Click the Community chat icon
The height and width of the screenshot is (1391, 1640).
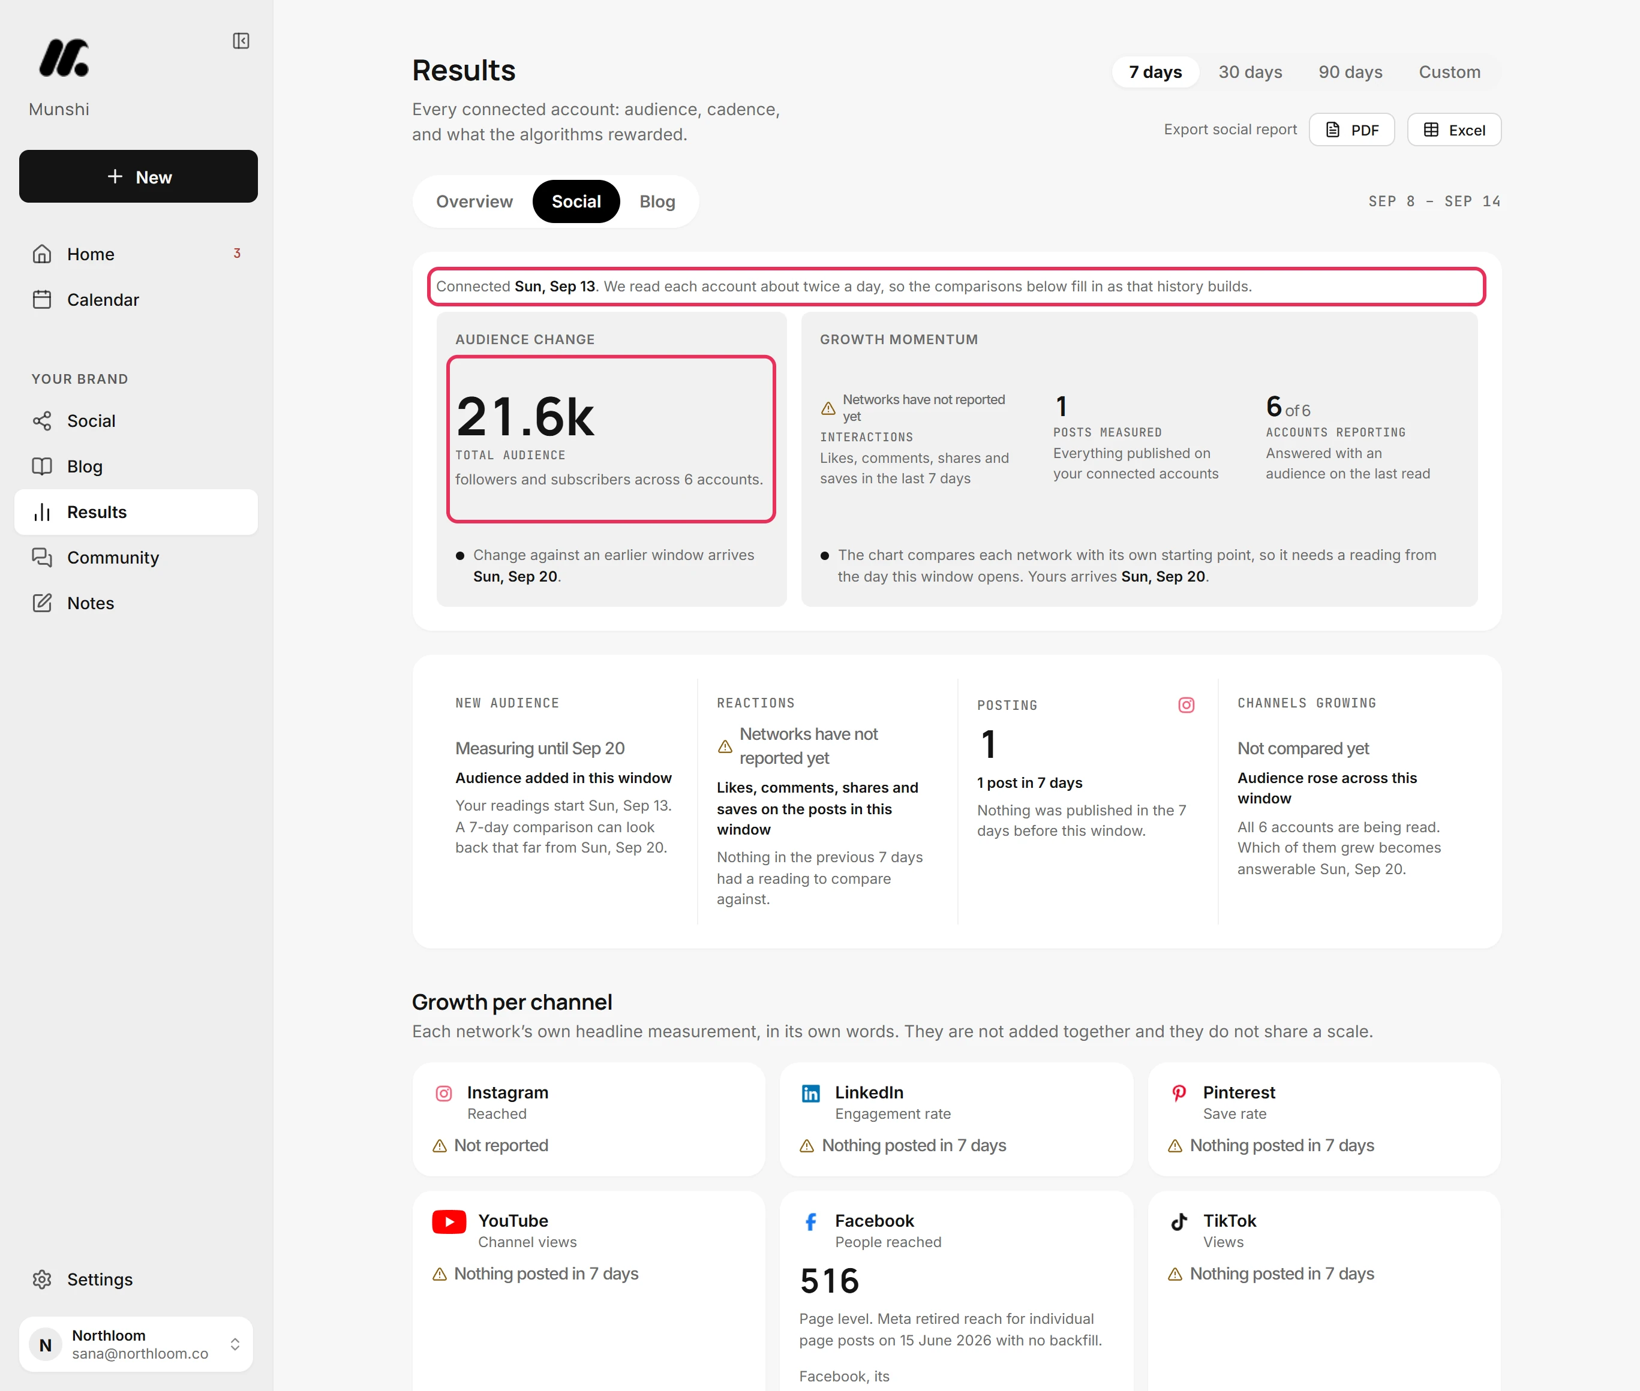point(42,558)
